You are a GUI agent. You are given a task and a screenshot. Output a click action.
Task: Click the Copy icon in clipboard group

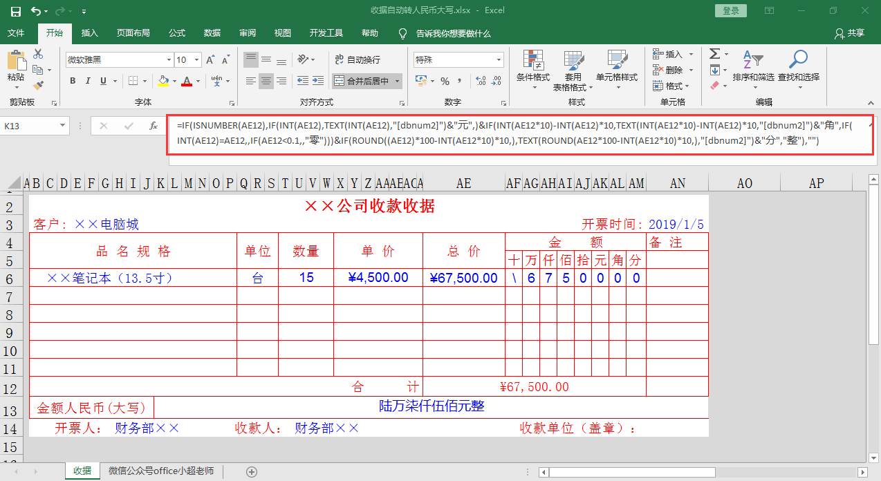[x=38, y=70]
